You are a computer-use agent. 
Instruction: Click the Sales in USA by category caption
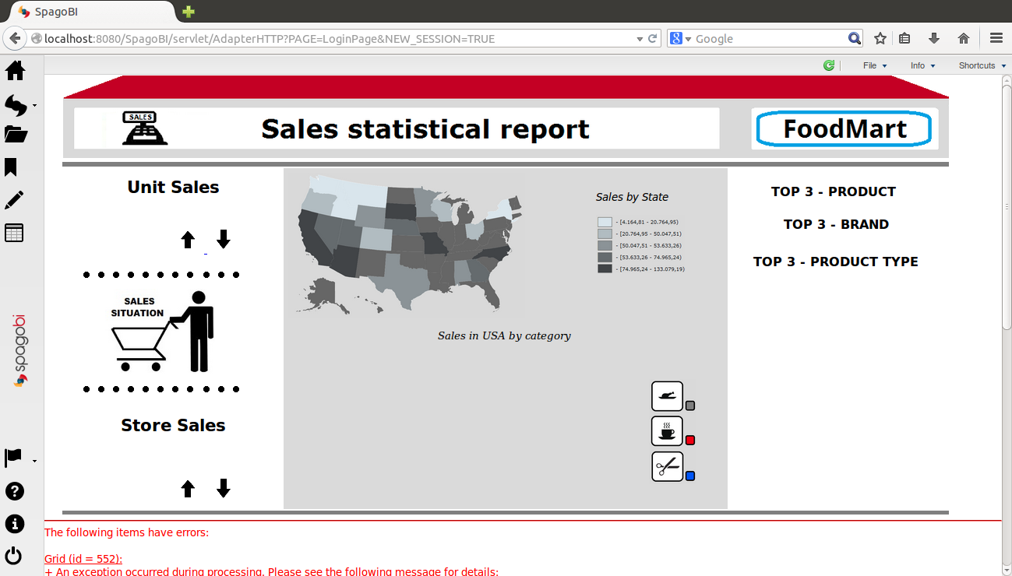point(504,335)
